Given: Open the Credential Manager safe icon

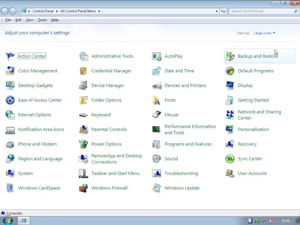Looking at the screenshot, I should coord(83,71).
